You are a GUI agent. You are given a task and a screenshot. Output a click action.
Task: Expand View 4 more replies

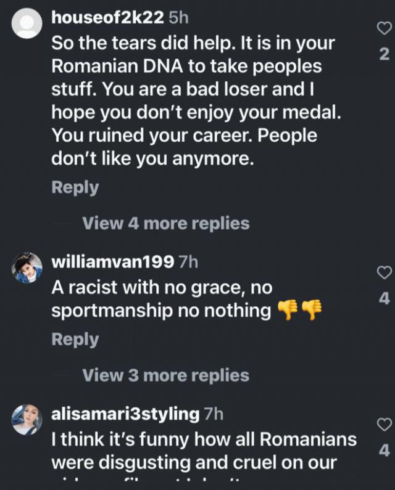(x=165, y=223)
